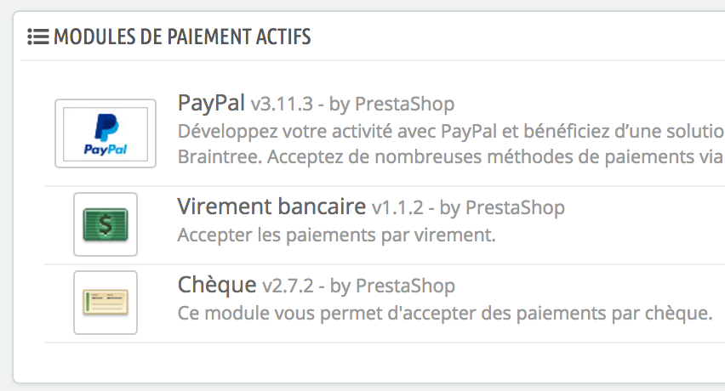
Task: Select the yellow cheque module icon
Action: 106,303
